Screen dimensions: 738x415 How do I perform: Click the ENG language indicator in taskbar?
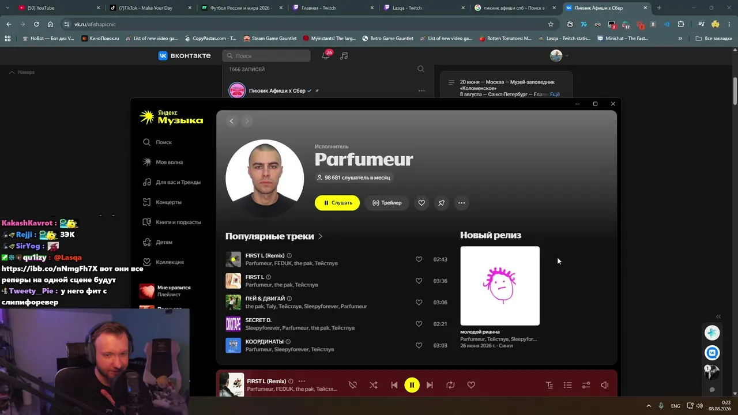pos(675,406)
